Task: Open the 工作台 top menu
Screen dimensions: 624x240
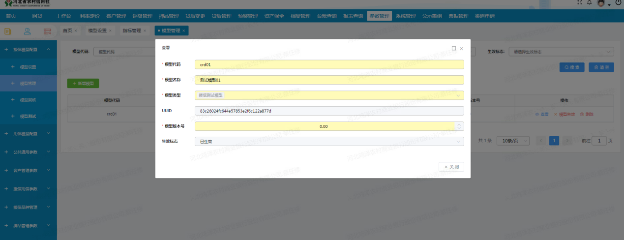Action: tap(63, 16)
